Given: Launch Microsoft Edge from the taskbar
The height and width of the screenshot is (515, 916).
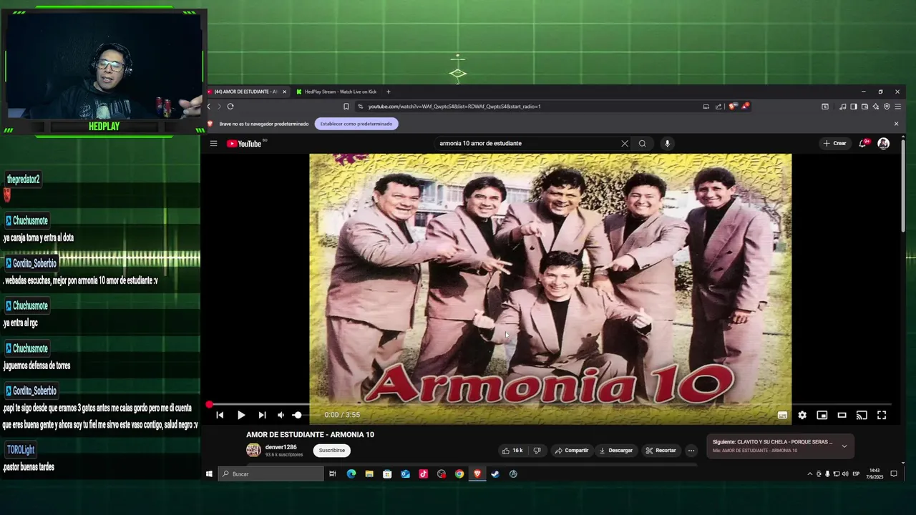Looking at the screenshot, I should pyautogui.click(x=351, y=474).
